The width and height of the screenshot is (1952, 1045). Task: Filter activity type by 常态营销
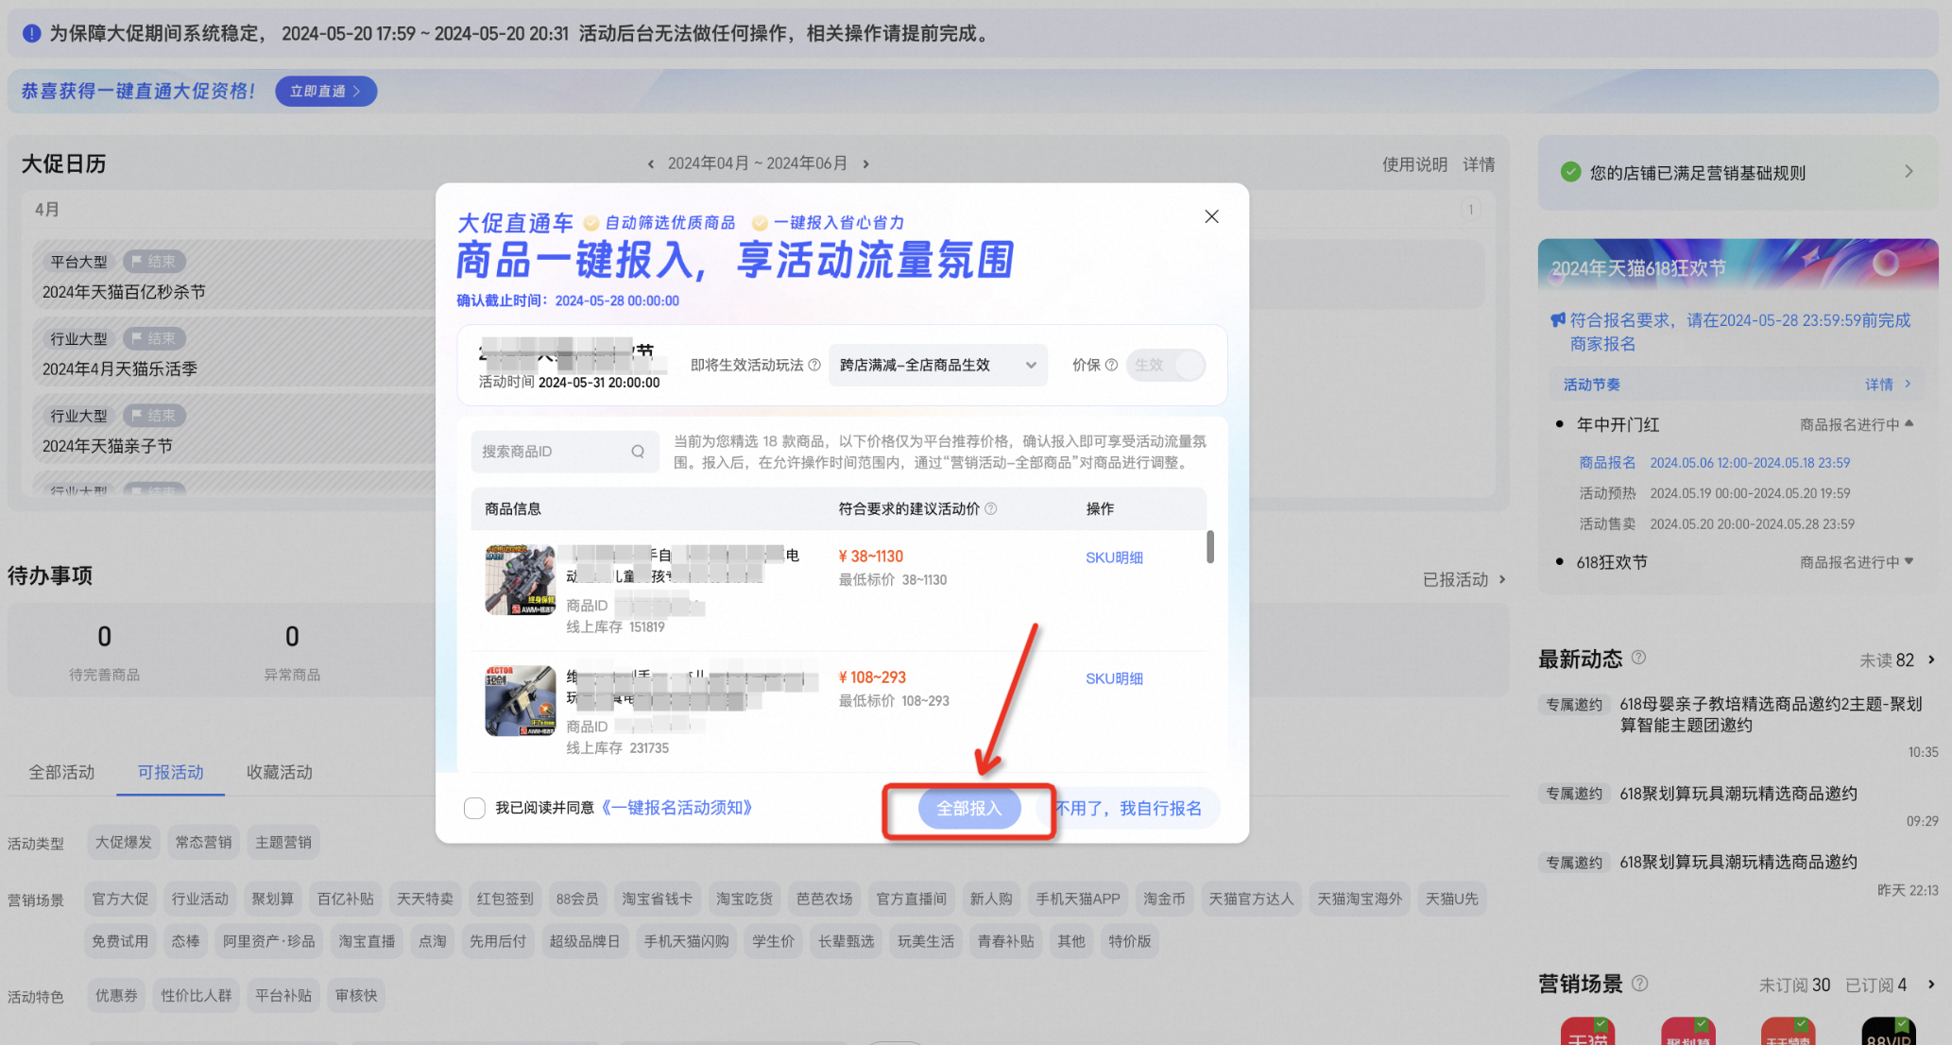point(203,842)
